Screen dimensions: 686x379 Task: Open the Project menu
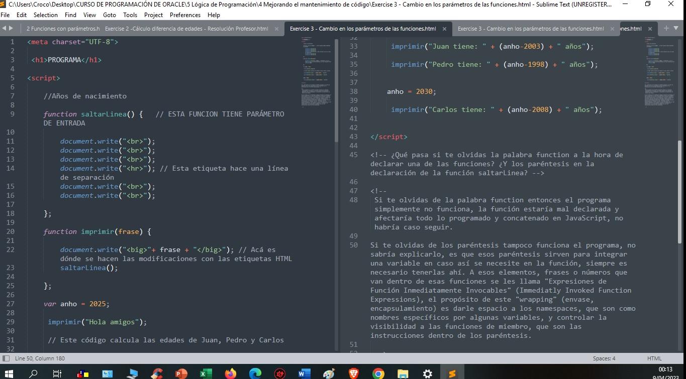pyautogui.click(x=154, y=15)
